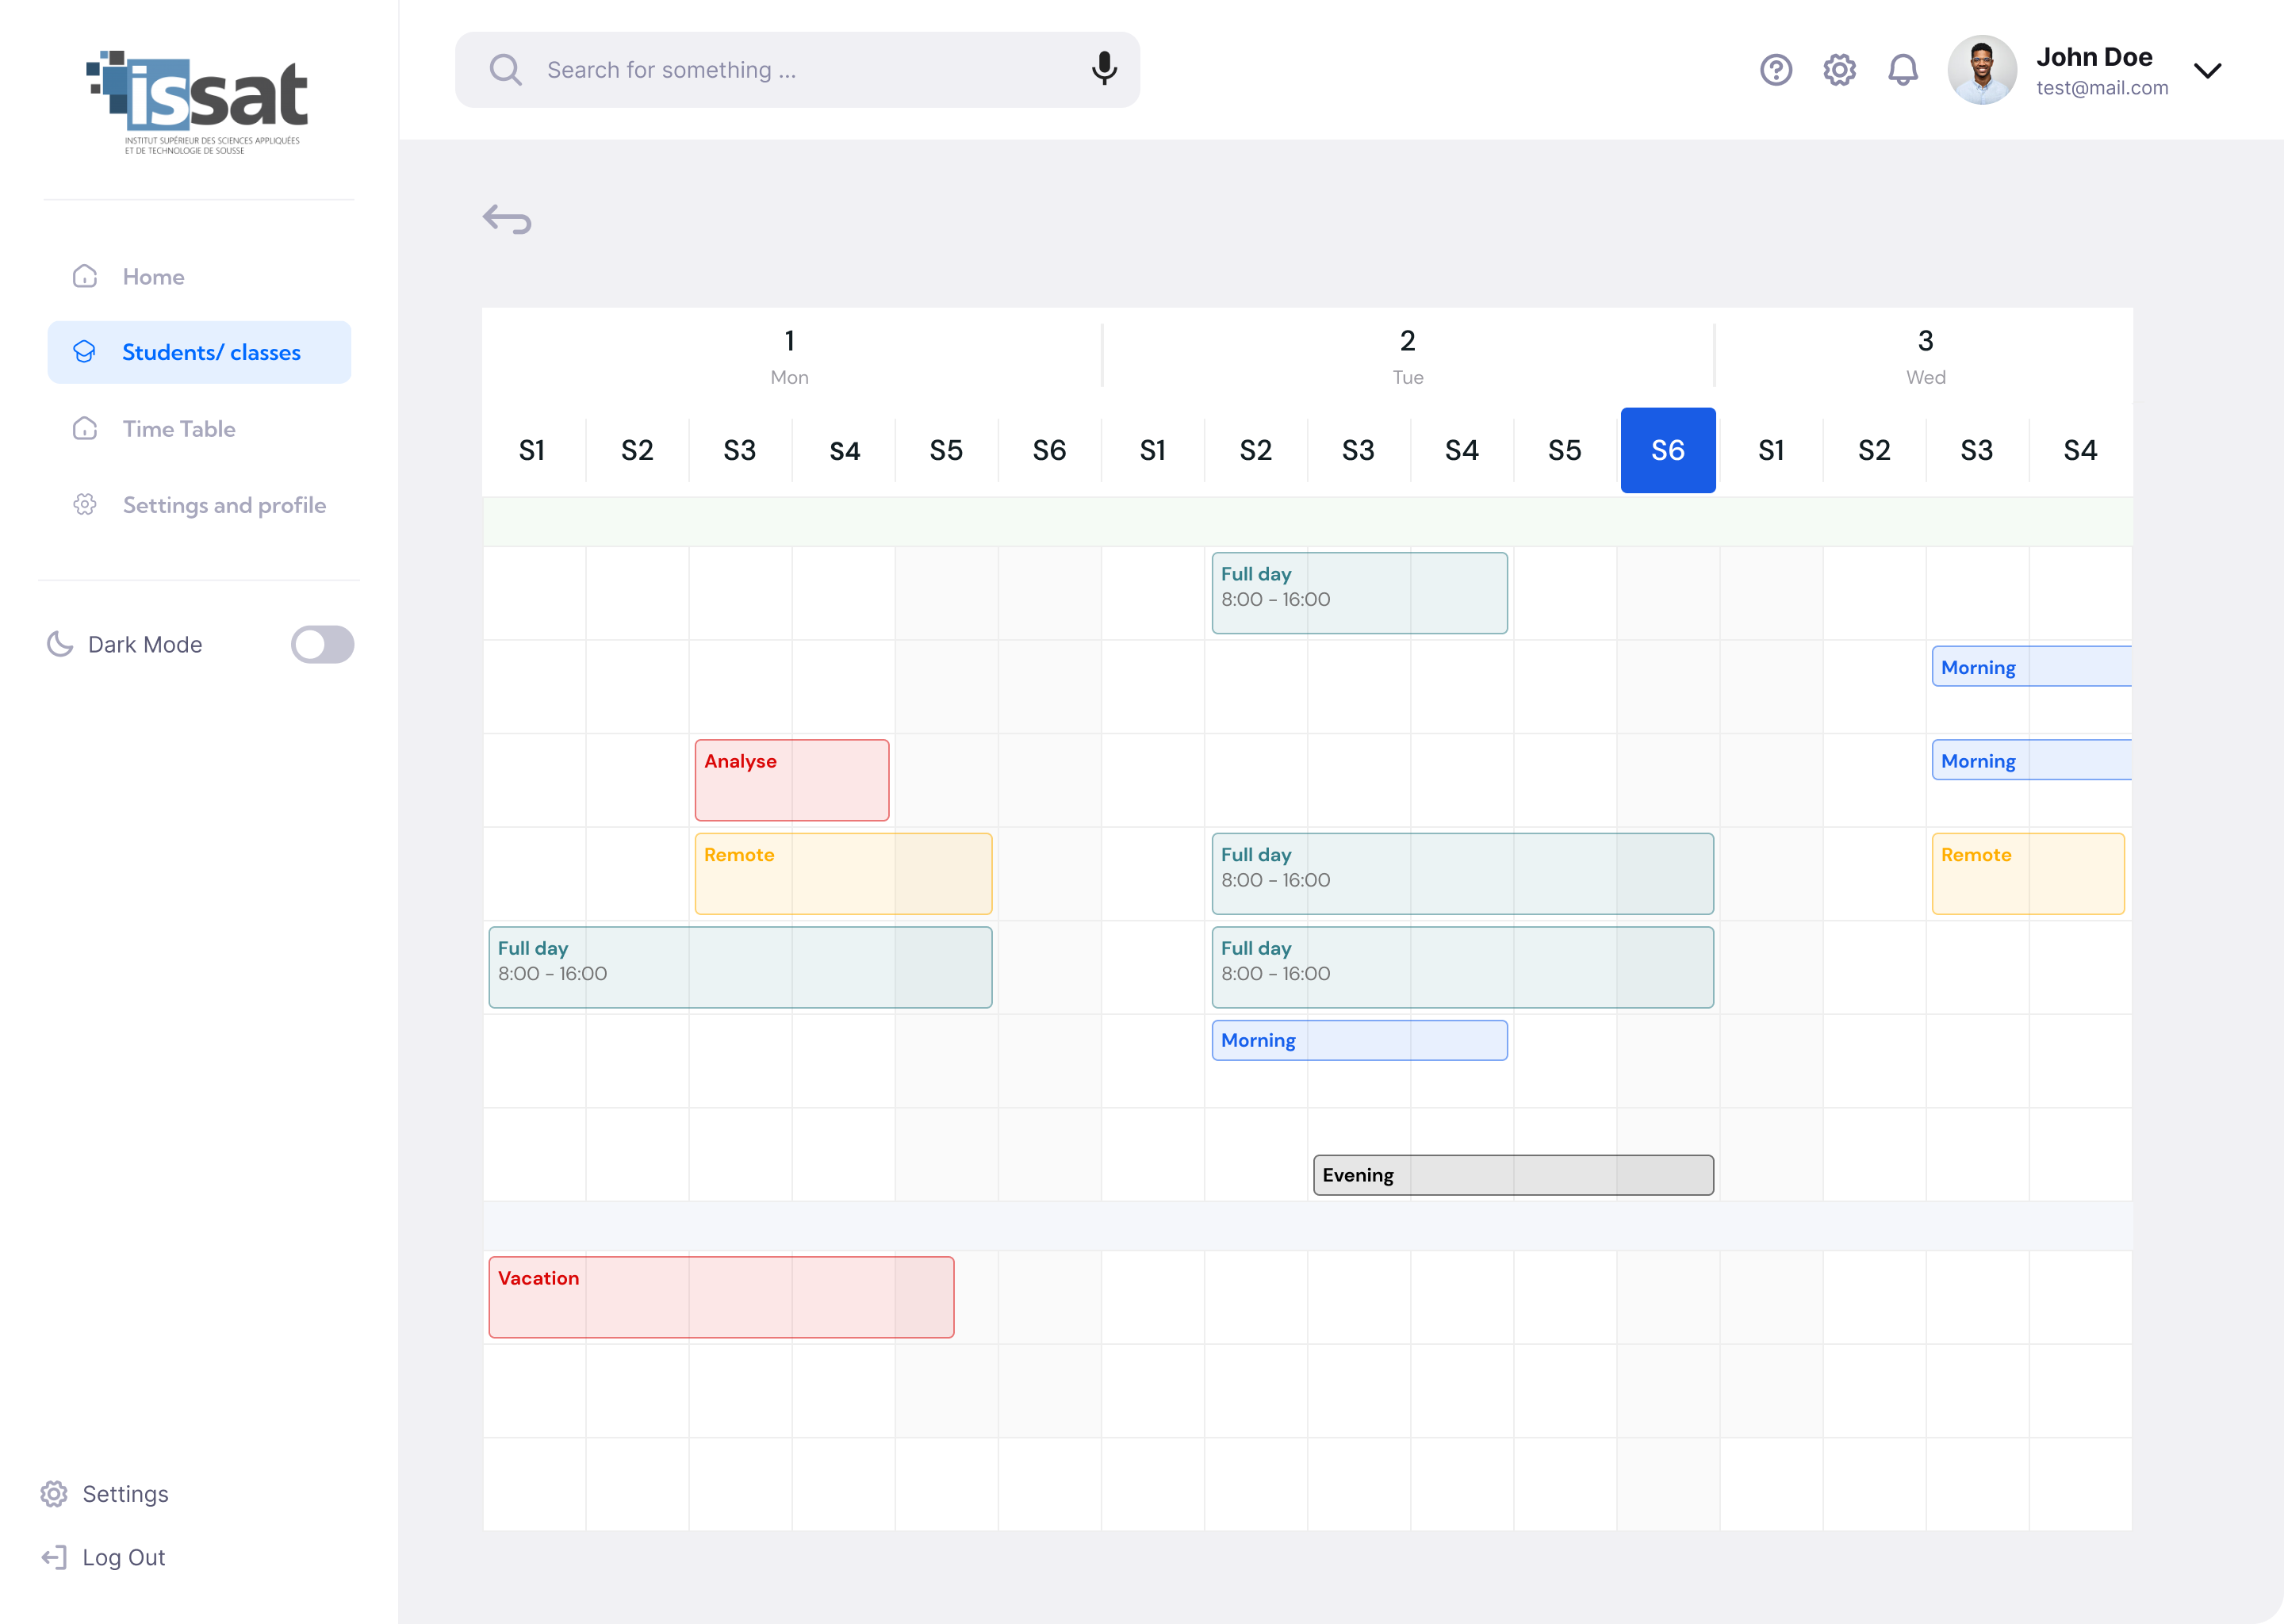Expand the John Doe account dropdown chevron

point(2207,70)
